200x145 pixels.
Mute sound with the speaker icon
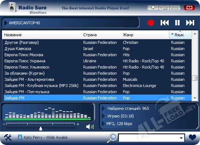(90, 127)
